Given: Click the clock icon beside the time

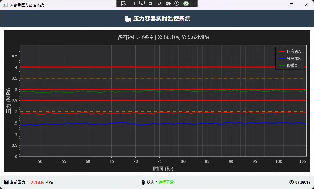Looking at the screenshot, I should coord(291,182).
